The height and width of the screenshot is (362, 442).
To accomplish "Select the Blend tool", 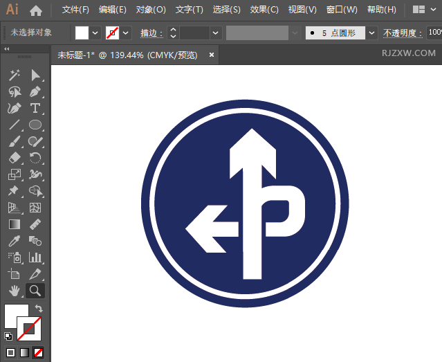I will click(35, 241).
